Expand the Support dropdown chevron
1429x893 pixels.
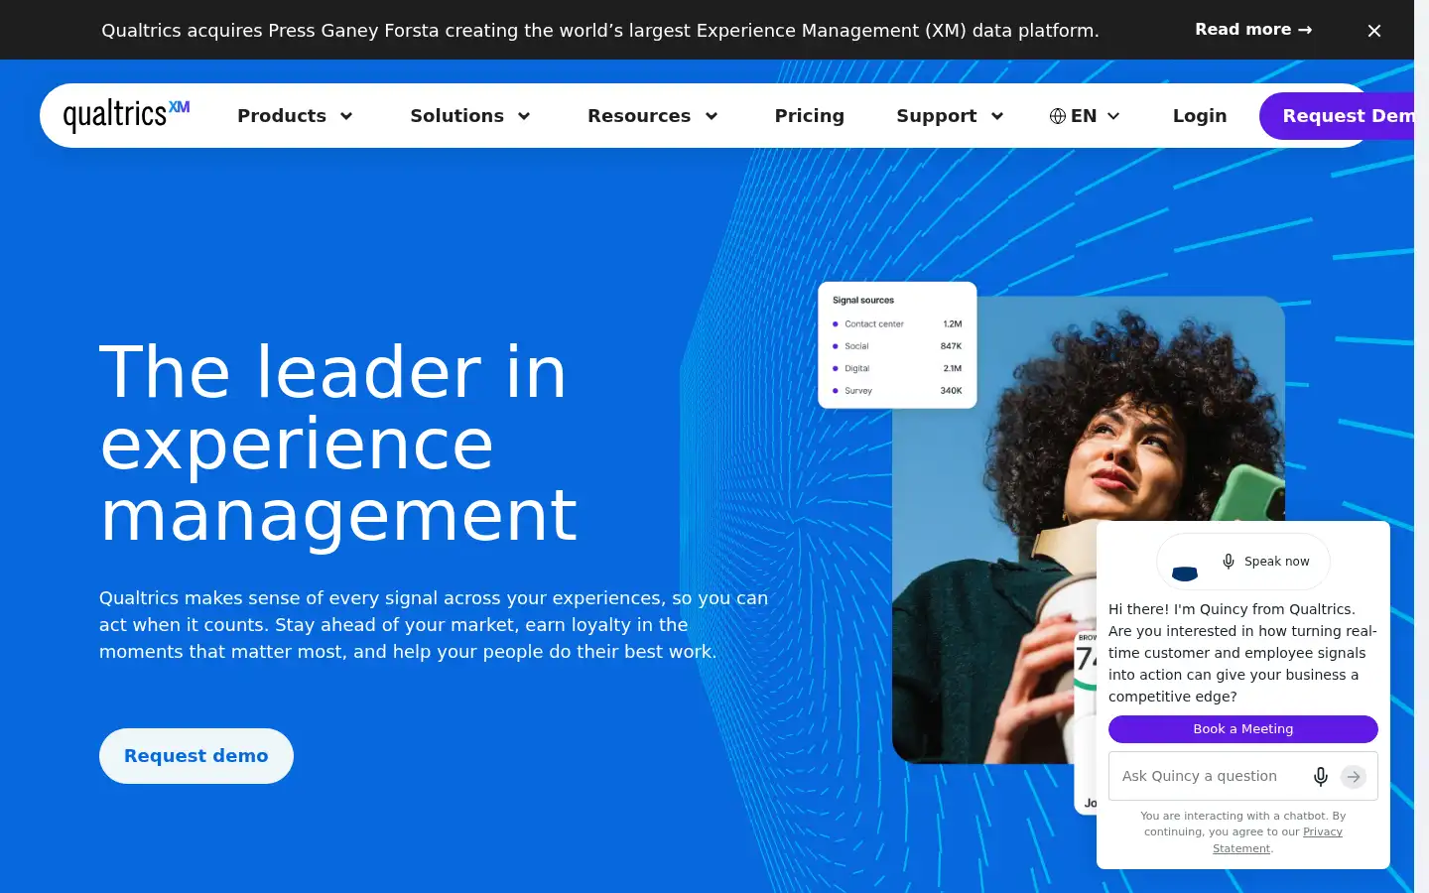coord(997,116)
